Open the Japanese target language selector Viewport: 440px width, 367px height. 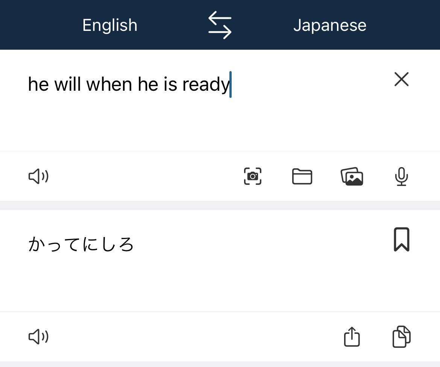330,25
